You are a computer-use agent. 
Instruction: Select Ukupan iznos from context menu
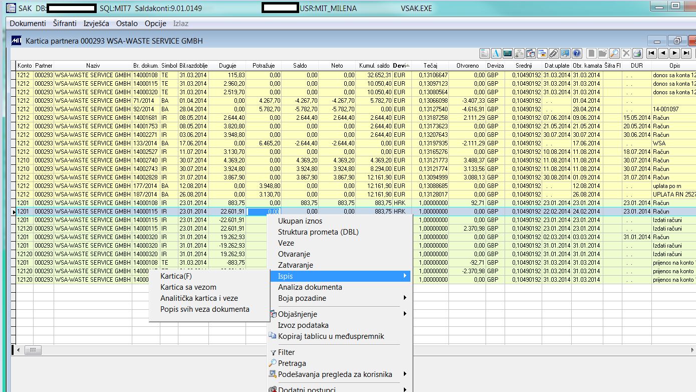pos(300,221)
